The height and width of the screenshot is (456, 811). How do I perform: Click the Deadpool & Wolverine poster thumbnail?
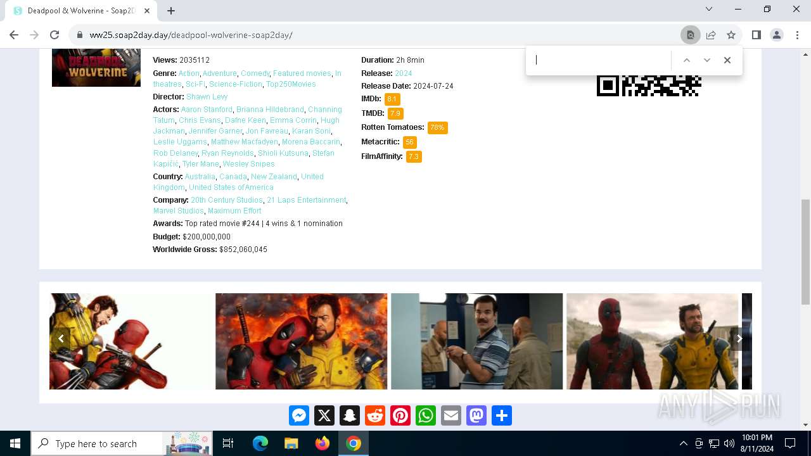(96, 68)
